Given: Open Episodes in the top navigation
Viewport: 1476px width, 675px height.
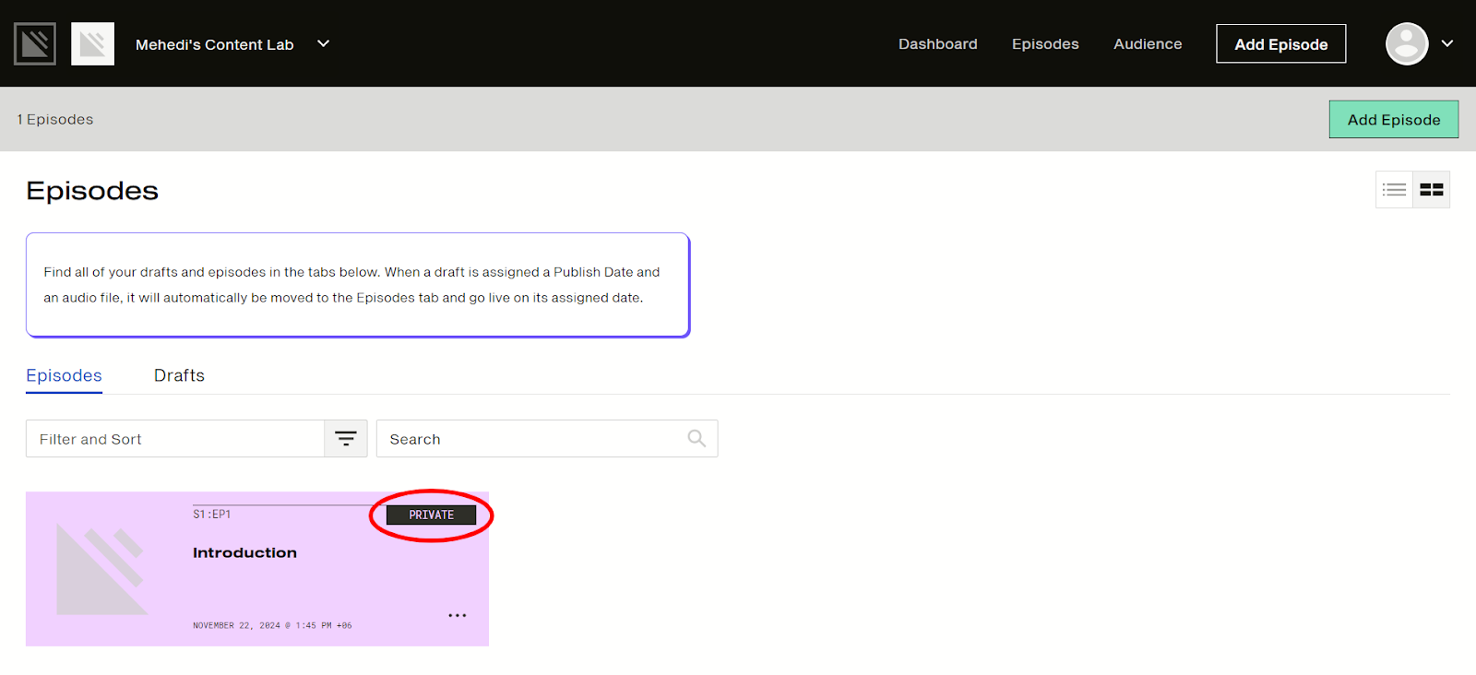Looking at the screenshot, I should 1045,44.
